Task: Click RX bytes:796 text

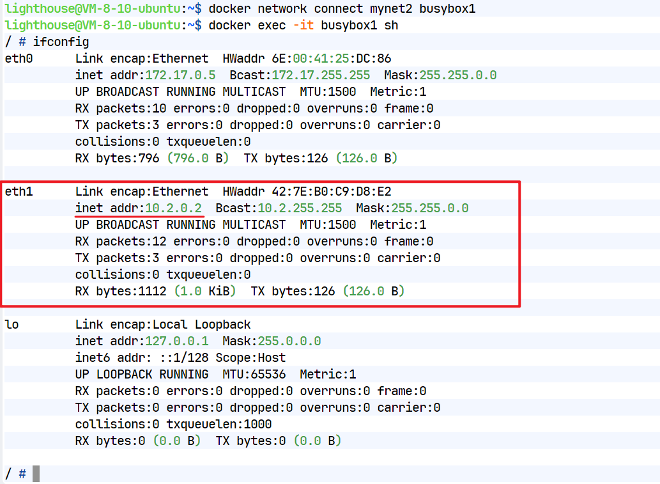Action: tap(117, 158)
